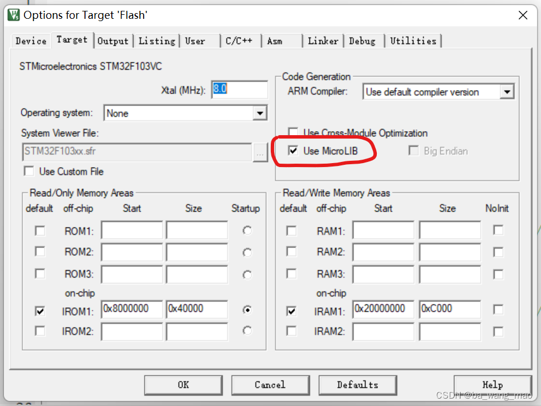Click the System Viewer File browse button
This screenshot has width=541, height=406.
coord(260,152)
